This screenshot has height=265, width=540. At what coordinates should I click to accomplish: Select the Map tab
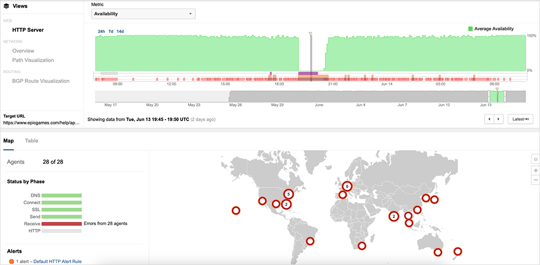[9, 141]
